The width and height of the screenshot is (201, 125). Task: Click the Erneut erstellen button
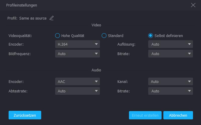145,115
